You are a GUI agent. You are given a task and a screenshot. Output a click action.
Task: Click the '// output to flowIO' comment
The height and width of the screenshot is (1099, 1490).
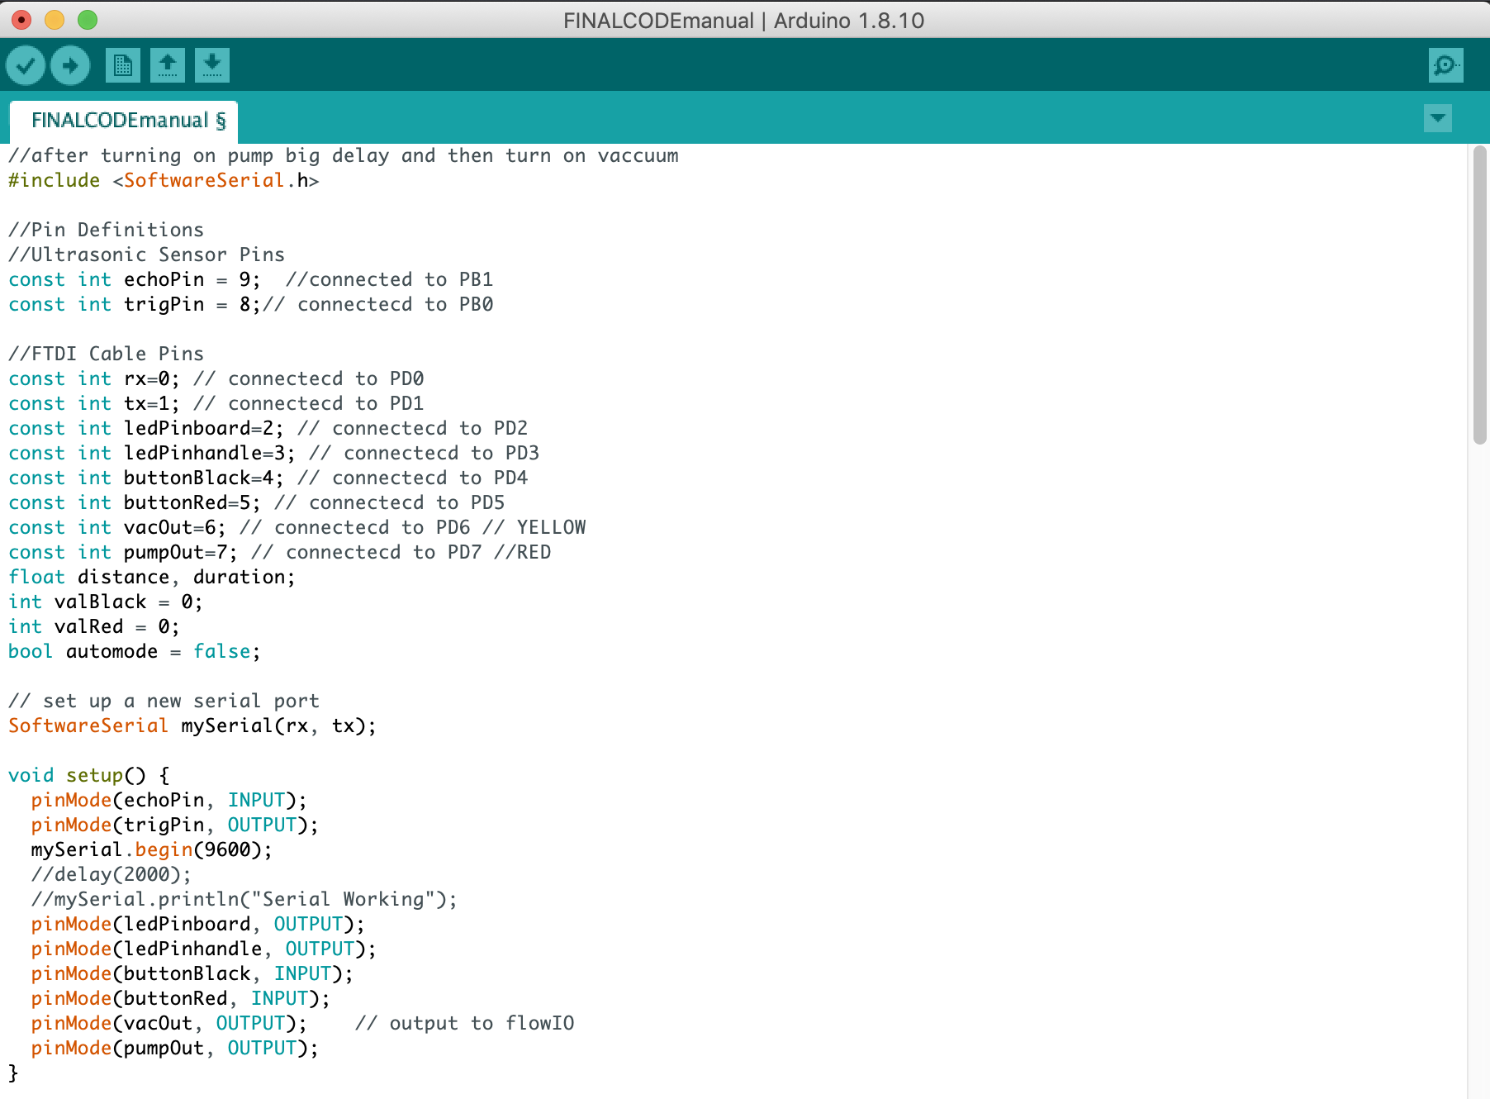[x=464, y=1023]
